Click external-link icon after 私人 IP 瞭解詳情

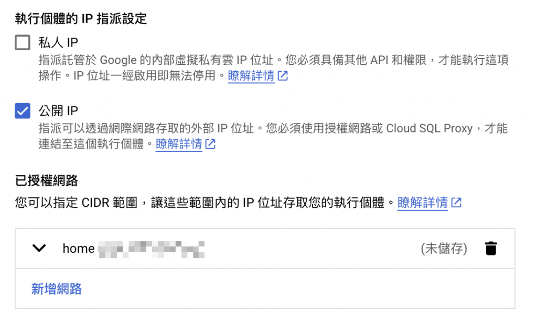[x=283, y=76]
